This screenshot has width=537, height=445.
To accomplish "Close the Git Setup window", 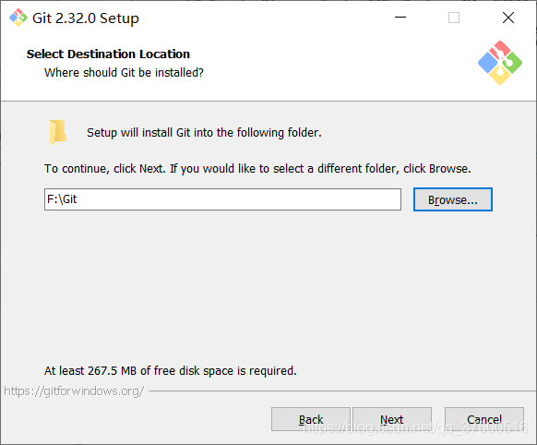I will (x=508, y=18).
